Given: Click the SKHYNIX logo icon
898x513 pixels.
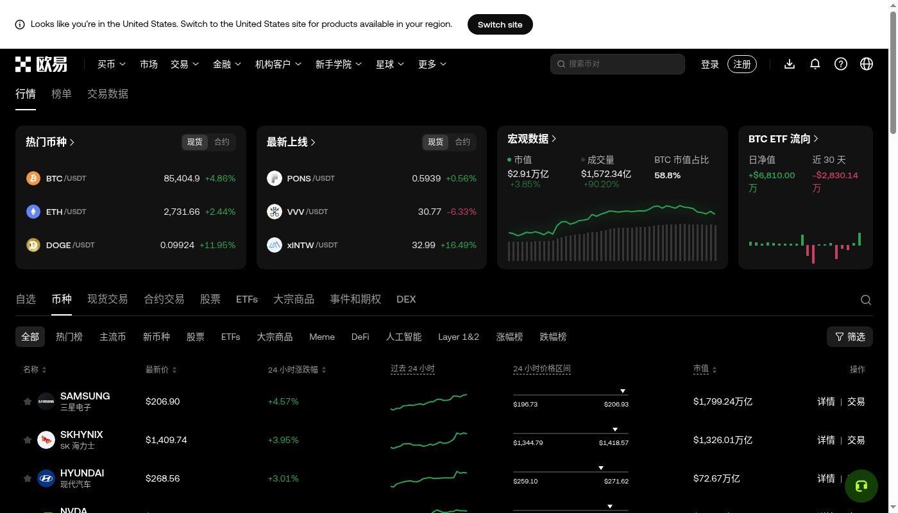Looking at the screenshot, I should point(46,440).
